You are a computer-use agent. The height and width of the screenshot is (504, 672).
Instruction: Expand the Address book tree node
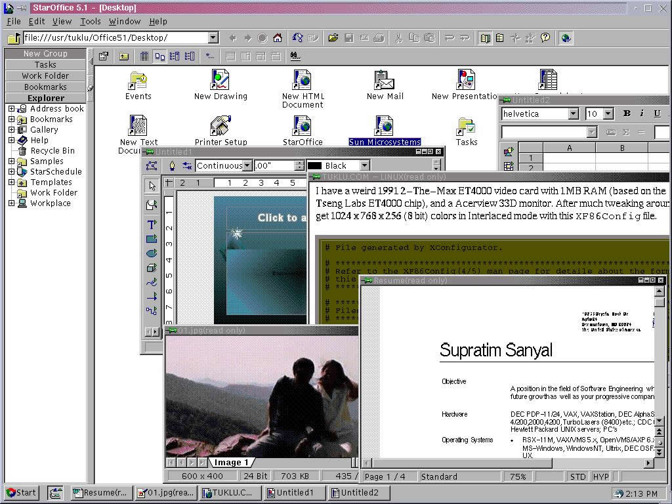click(12, 109)
